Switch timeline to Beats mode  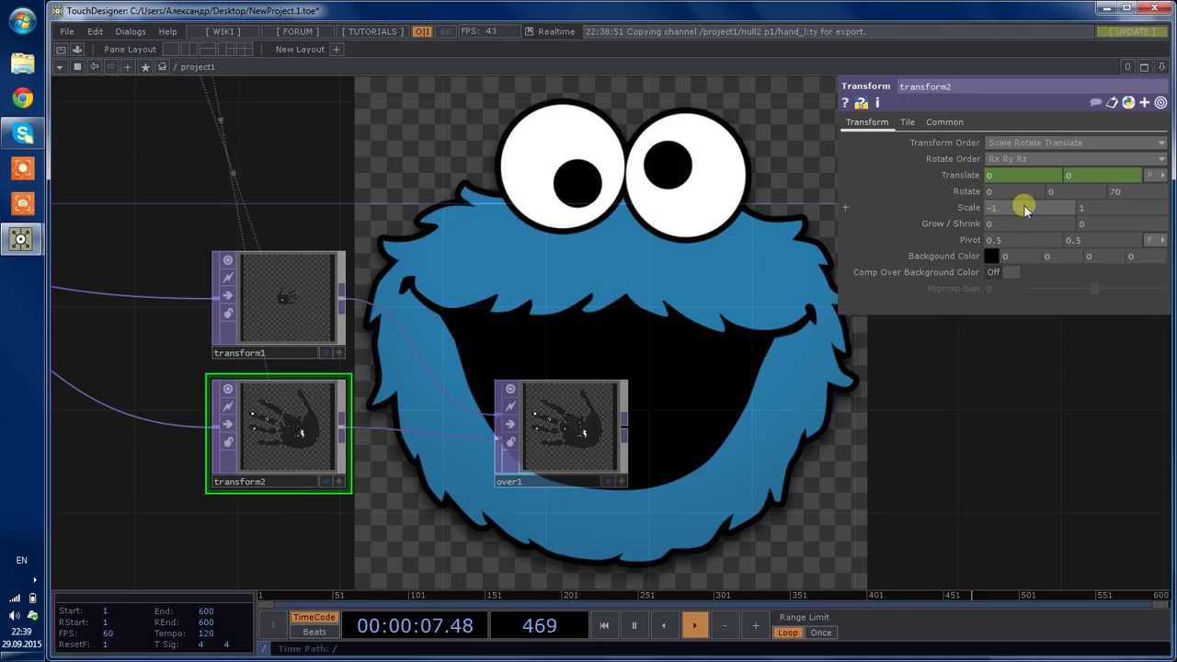[x=314, y=633]
